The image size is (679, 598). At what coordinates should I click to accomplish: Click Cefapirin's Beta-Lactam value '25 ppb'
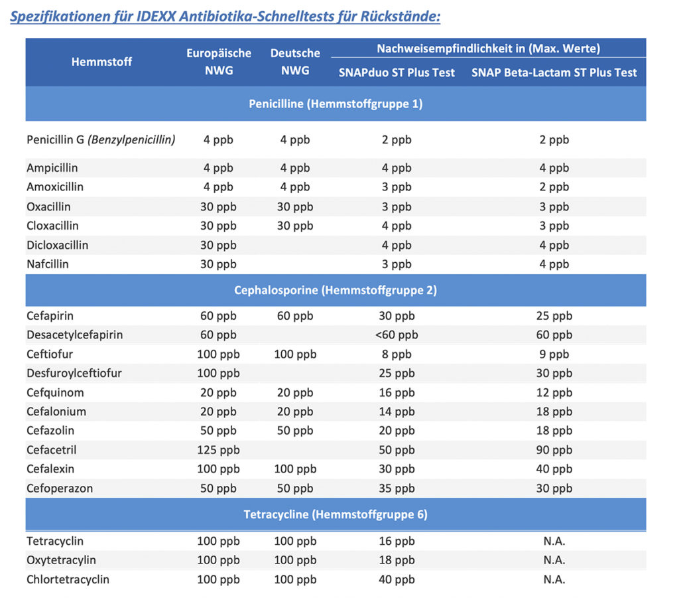coord(554,315)
